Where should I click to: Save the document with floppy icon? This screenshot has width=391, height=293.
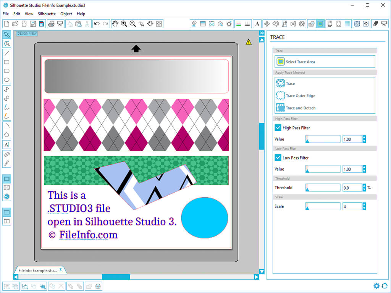click(33, 24)
